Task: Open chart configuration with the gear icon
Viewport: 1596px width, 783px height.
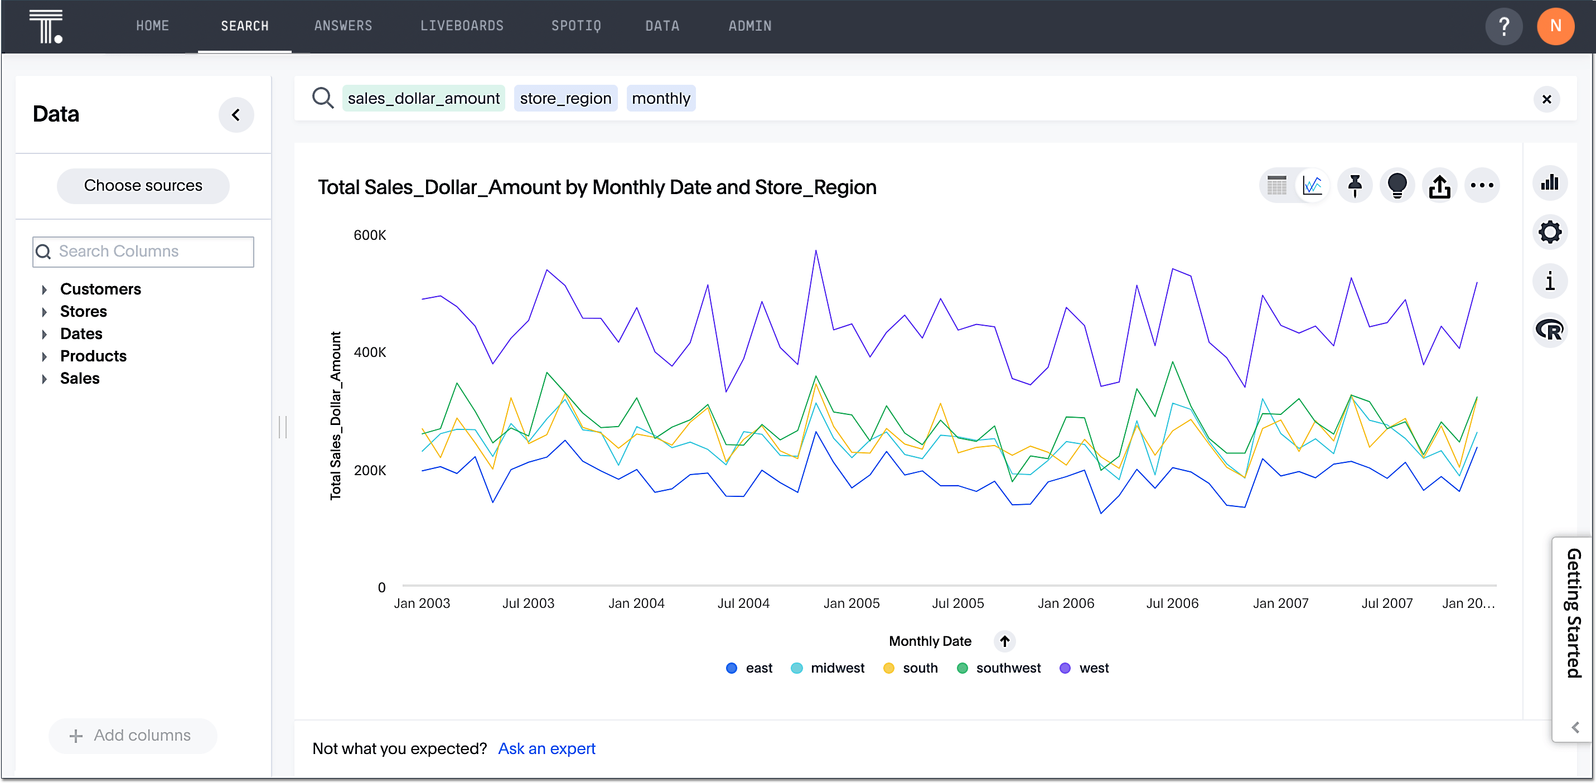Action: pos(1550,233)
